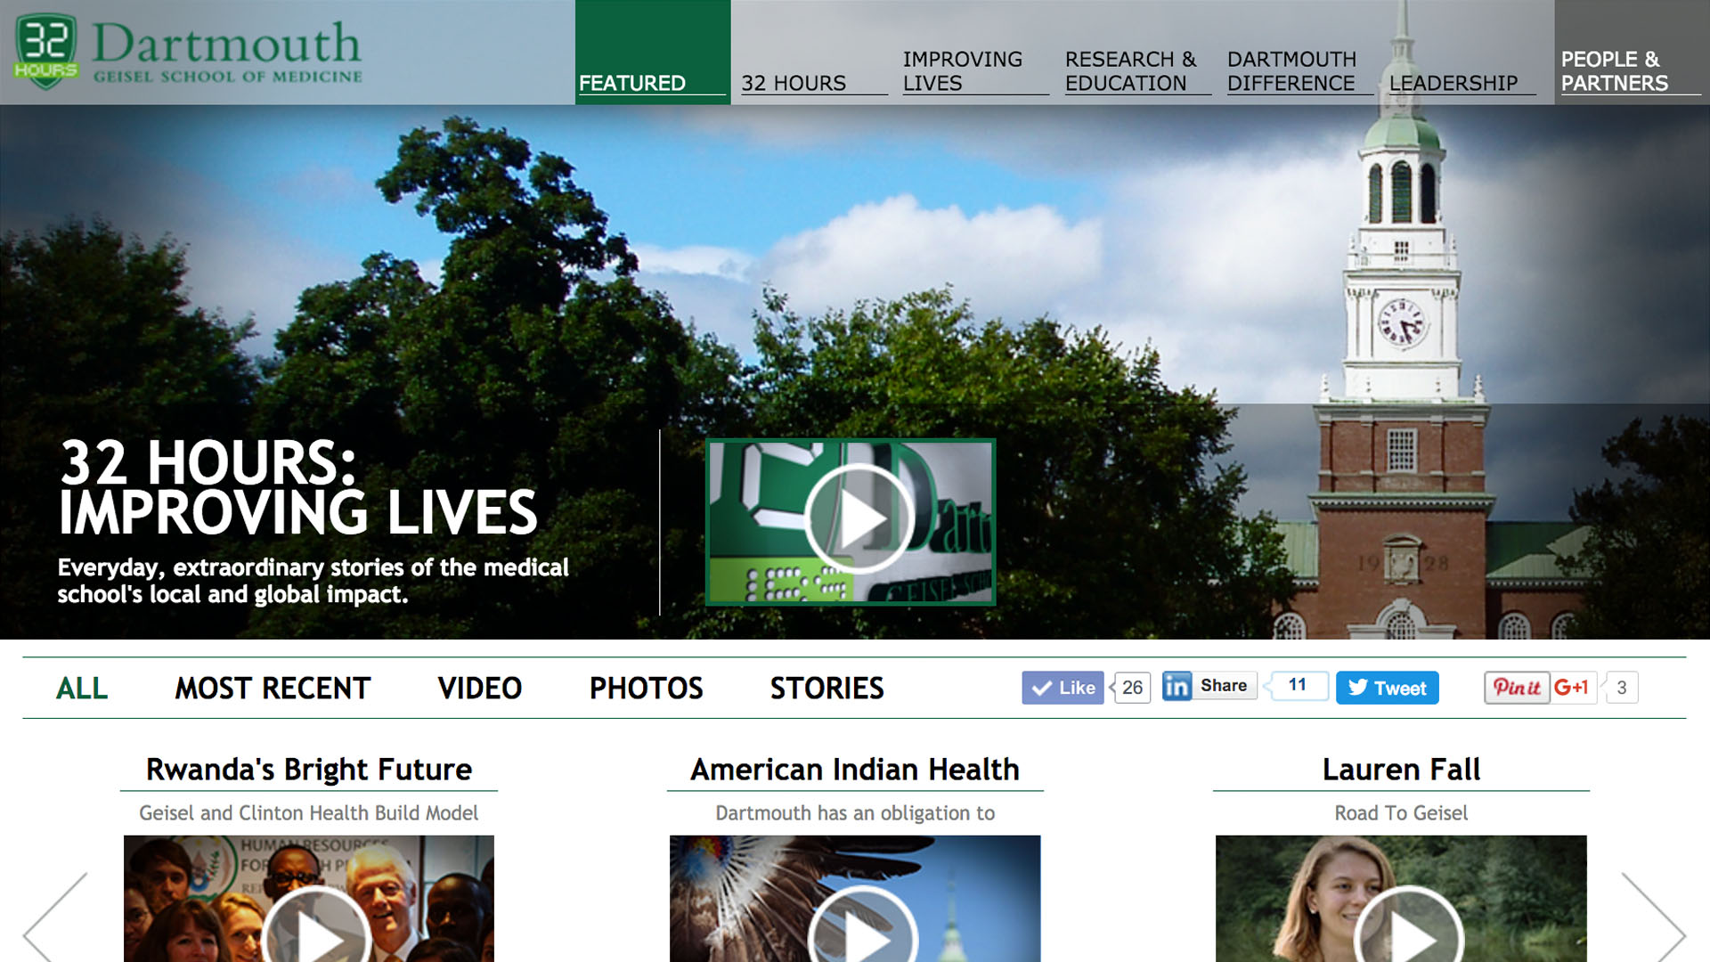Go to previous carousel items with left arrow
This screenshot has width=1710, height=962.
[55, 919]
